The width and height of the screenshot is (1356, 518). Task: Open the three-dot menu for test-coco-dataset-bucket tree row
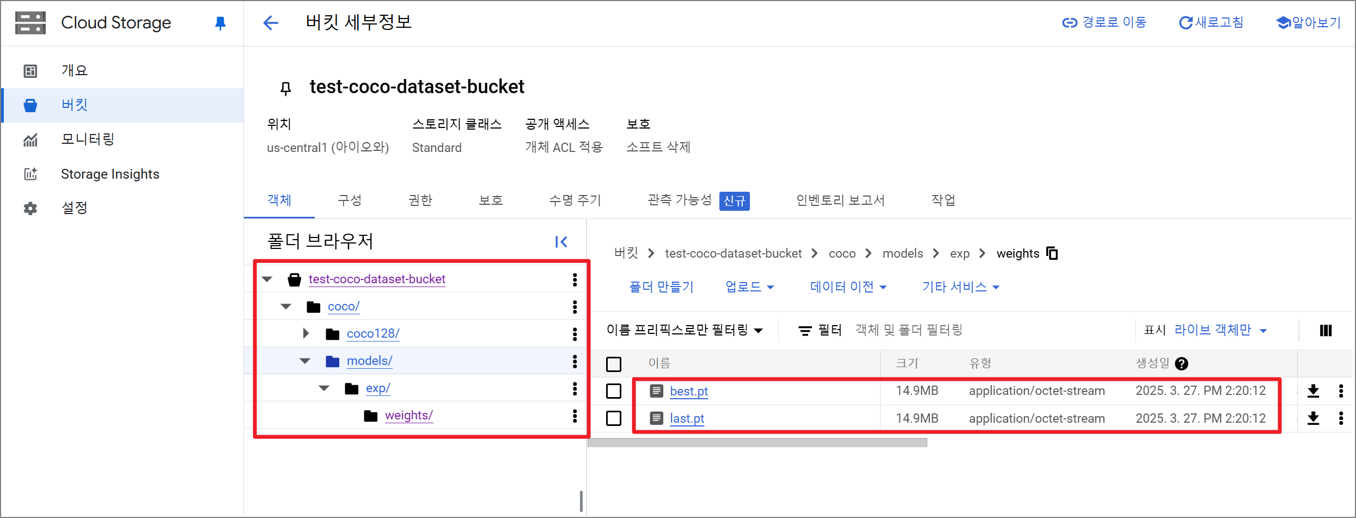click(x=575, y=279)
